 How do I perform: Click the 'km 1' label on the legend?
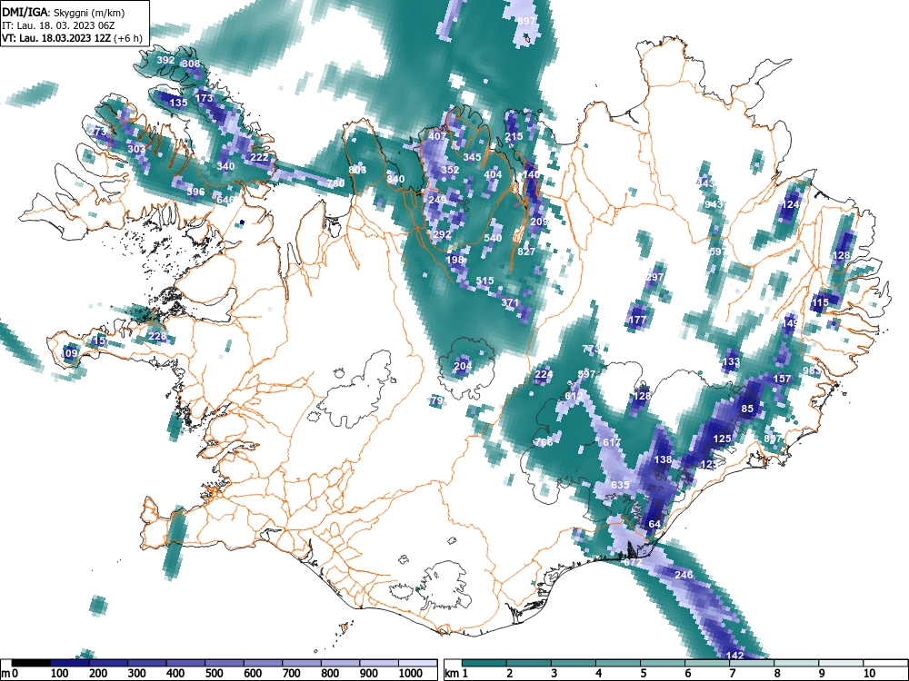coord(456,674)
